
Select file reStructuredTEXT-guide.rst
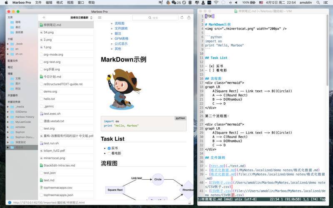(66, 84)
